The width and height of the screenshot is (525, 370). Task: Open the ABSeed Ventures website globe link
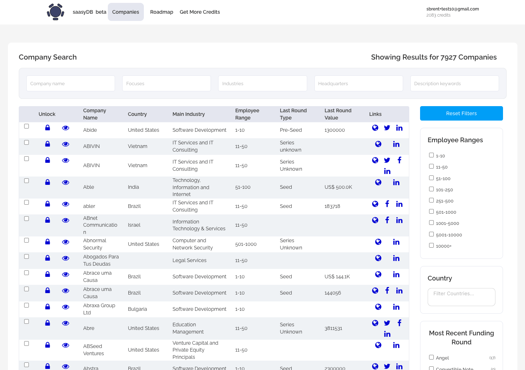click(378, 345)
